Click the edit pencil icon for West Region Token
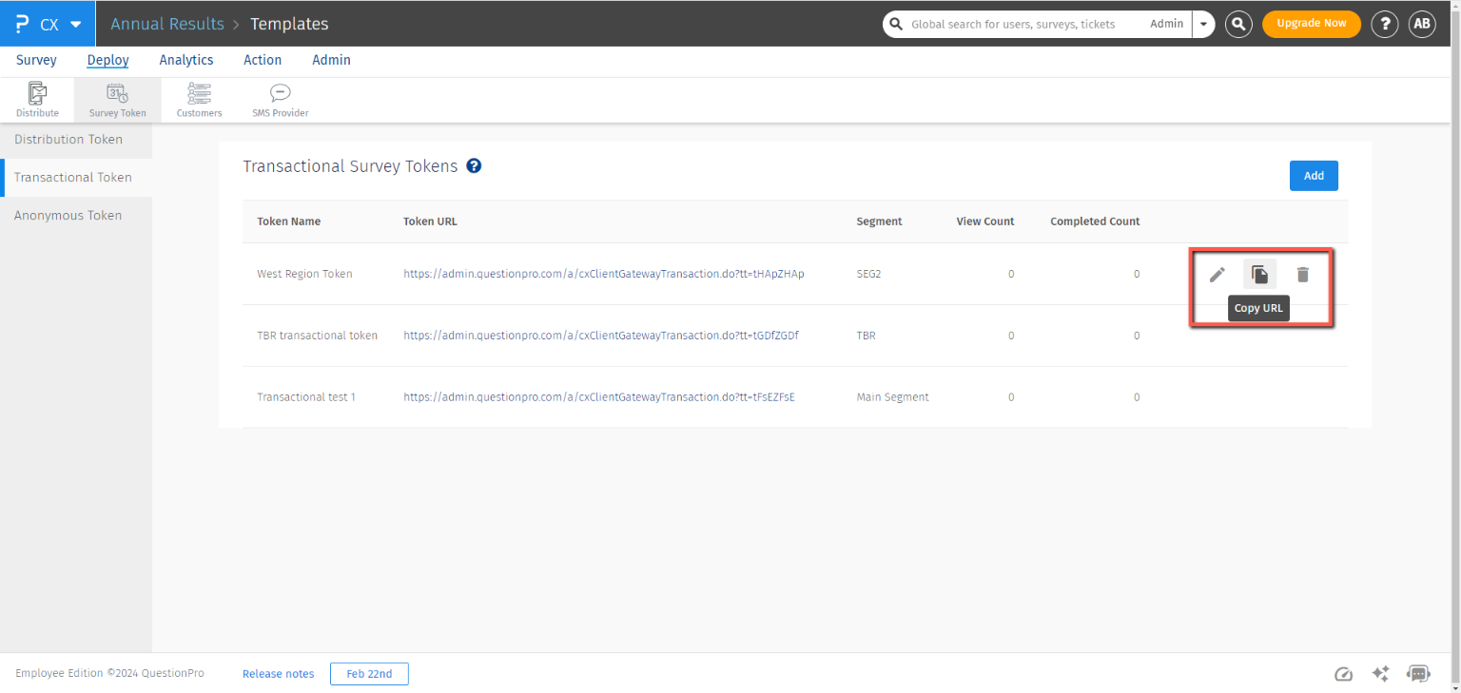Viewport: 1461px width, 693px height. coord(1217,275)
